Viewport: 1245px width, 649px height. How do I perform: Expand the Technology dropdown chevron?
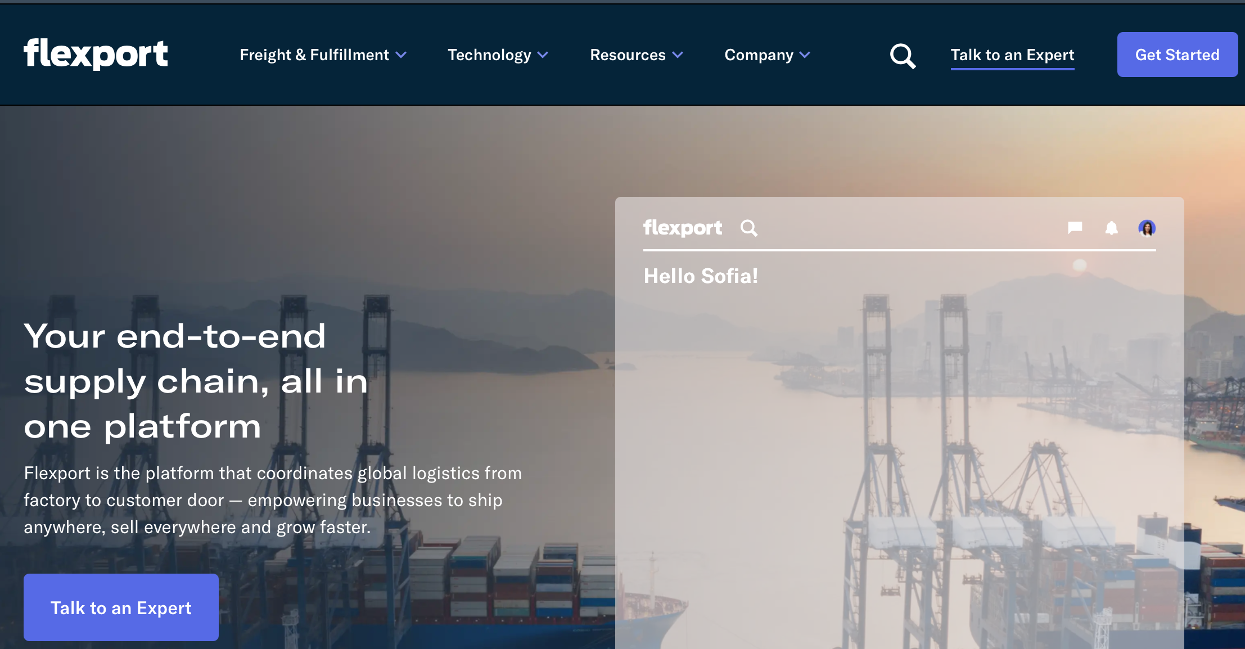[543, 55]
